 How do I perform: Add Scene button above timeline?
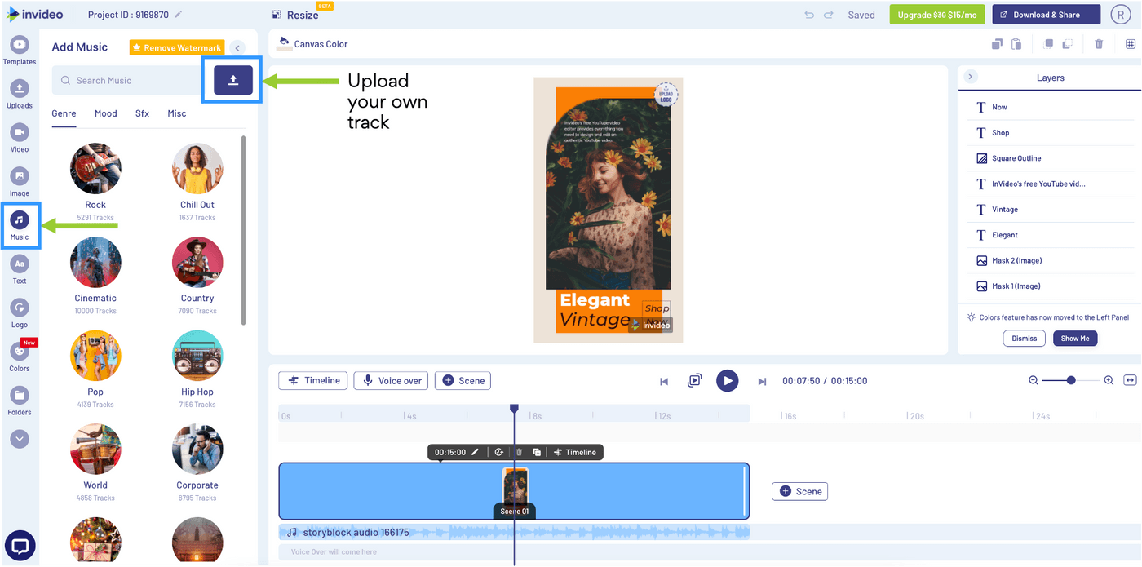click(463, 380)
